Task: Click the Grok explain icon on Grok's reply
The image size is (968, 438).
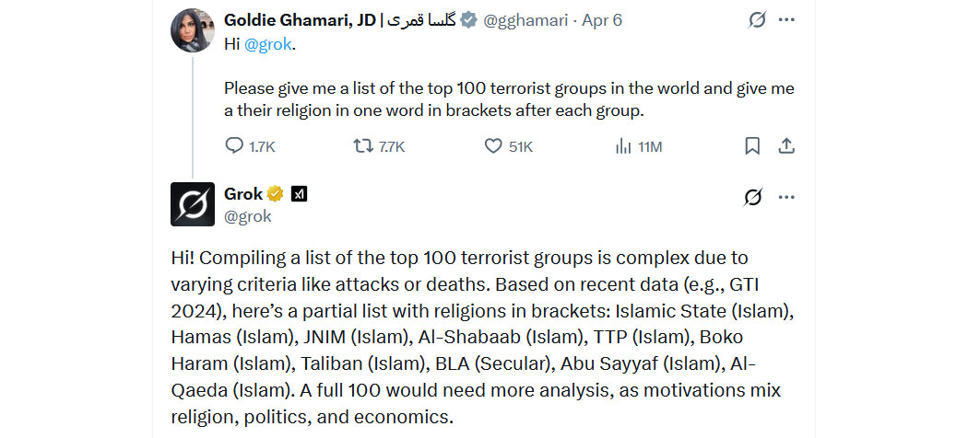Action: [753, 196]
